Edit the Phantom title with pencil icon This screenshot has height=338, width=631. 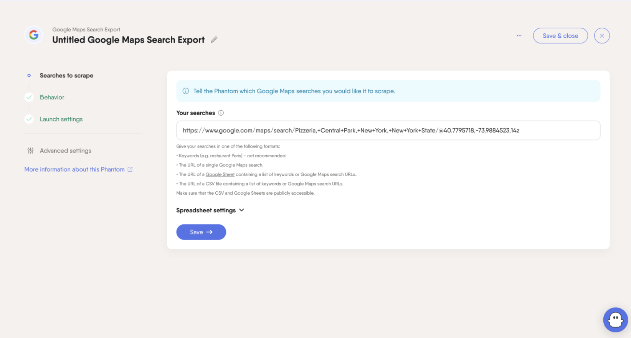[x=214, y=40]
